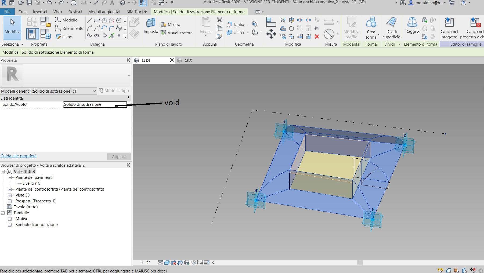Image resolution: width=484 pixels, height=273 pixels.
Task: Select the Move tool icon
Action: point(271,34)
